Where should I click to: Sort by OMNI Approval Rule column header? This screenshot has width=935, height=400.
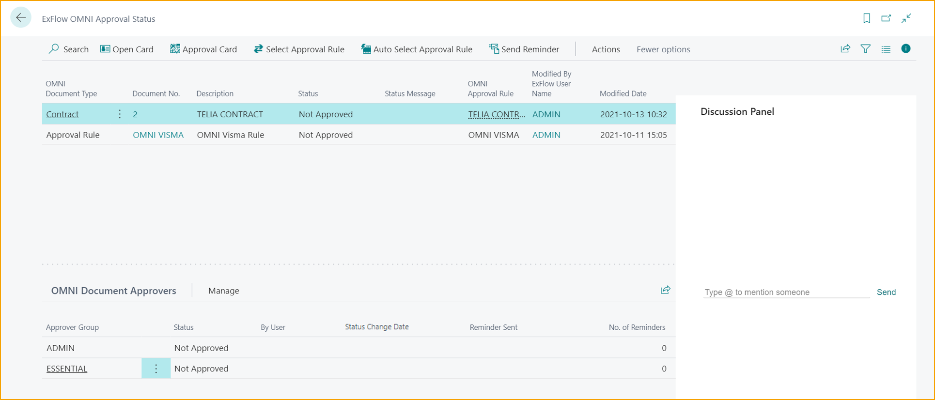490,89
